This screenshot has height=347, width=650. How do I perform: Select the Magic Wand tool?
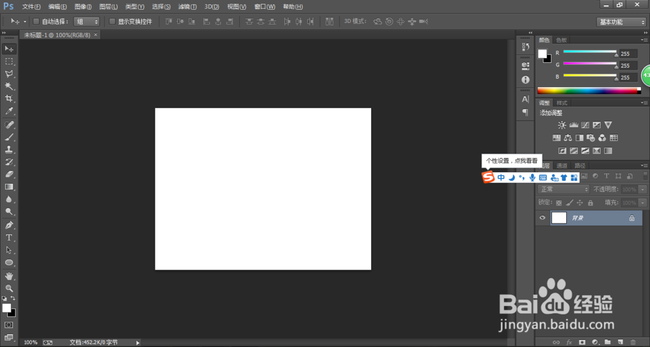tap(8, 86)
